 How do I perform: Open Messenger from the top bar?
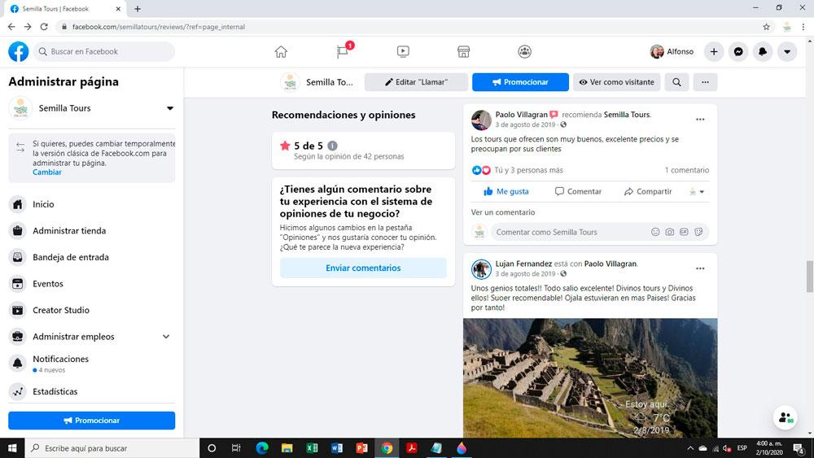[x=738, y=51]
